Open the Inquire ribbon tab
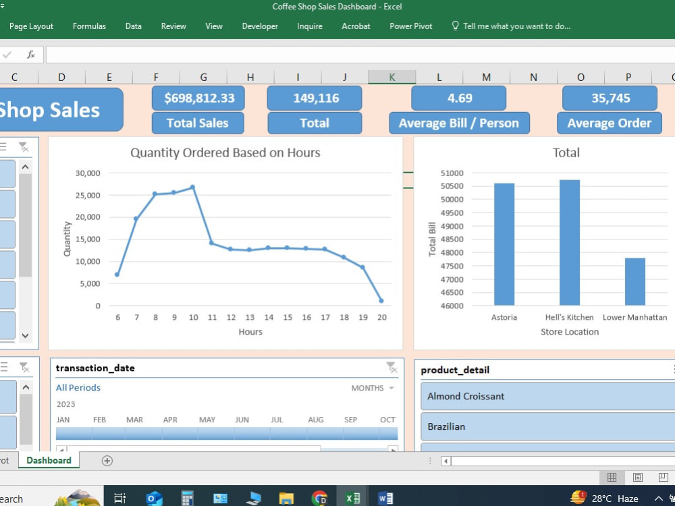675x506 pixels. [310, 26]
